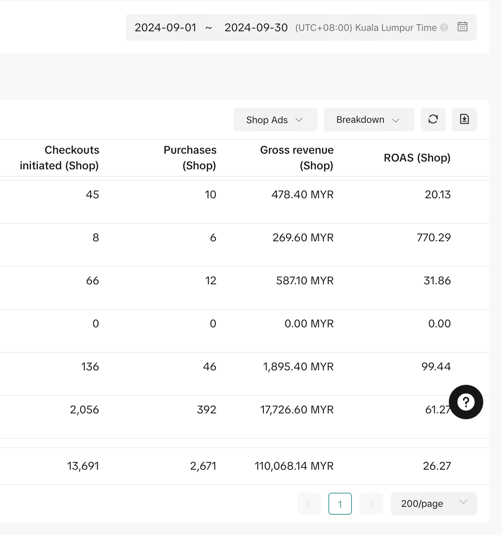This screenshot has height=535, width=502.
Task: Click the total 110,068.14 MYR cell
Action: [294, 466]
